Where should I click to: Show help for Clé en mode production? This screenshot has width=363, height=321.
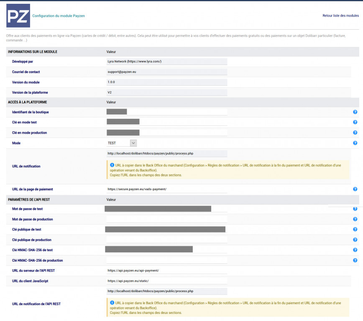tap(355, 132)
